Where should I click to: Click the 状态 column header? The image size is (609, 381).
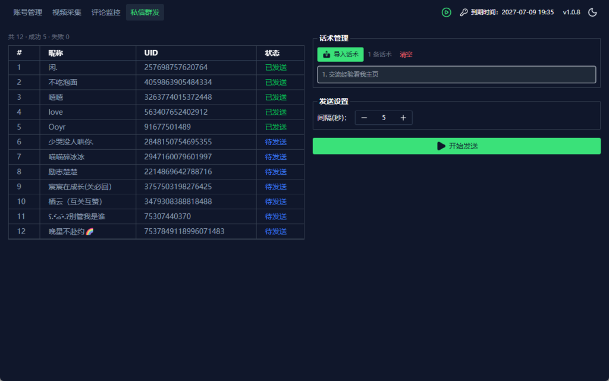click(x=272, y=53)
